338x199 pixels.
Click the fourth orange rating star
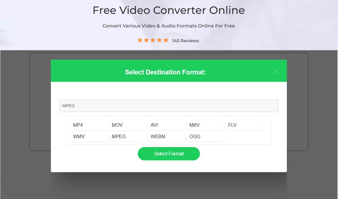pos(159,41)
